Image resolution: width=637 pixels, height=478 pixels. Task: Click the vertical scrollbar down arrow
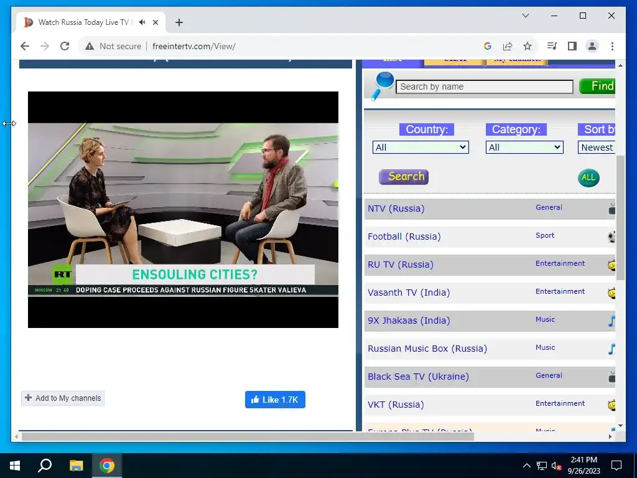click(620, 426)
